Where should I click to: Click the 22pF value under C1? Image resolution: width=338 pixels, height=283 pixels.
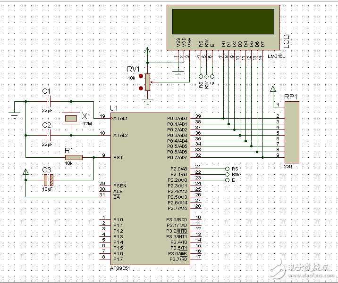47,111
